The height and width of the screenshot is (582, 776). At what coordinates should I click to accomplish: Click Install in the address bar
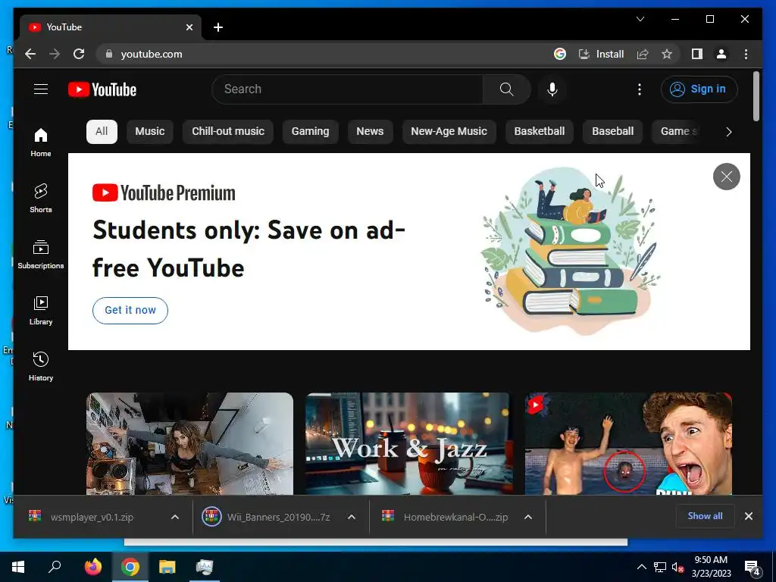click(x=602, y=54)
